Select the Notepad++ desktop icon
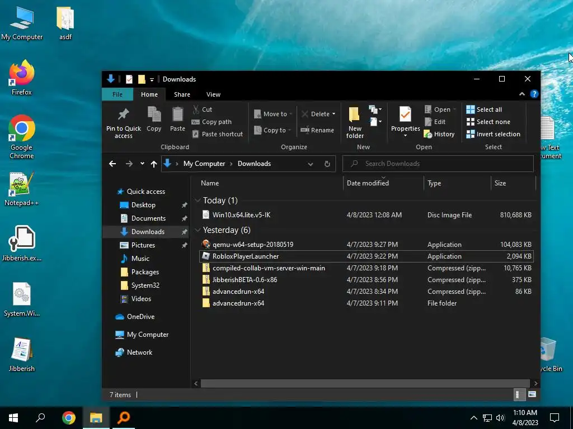This screenshot has height=429, width=573. point(22,189)
